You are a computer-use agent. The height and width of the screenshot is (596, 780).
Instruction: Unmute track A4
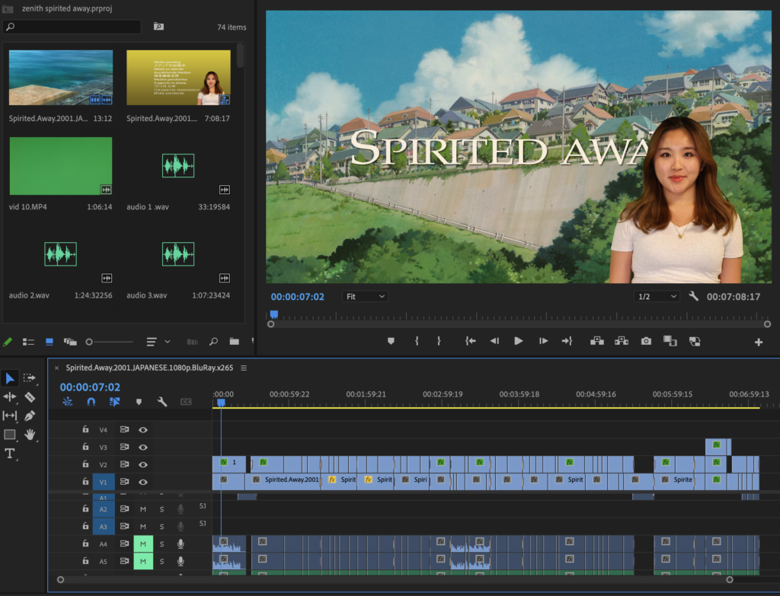143,543
